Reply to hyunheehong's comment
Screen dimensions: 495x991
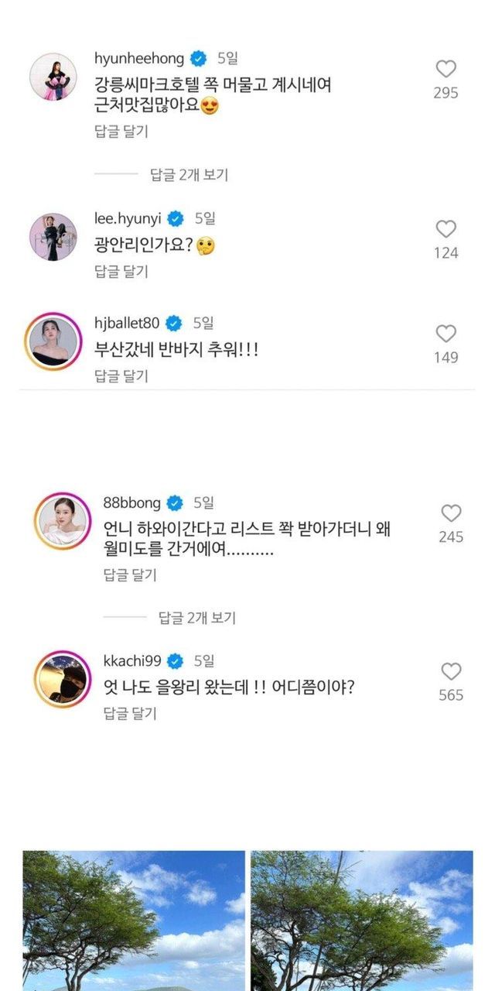tap(121, 132)
